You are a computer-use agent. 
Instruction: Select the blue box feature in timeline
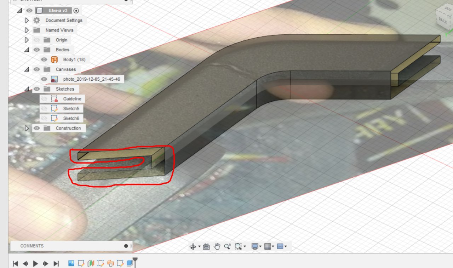[130, 263]
